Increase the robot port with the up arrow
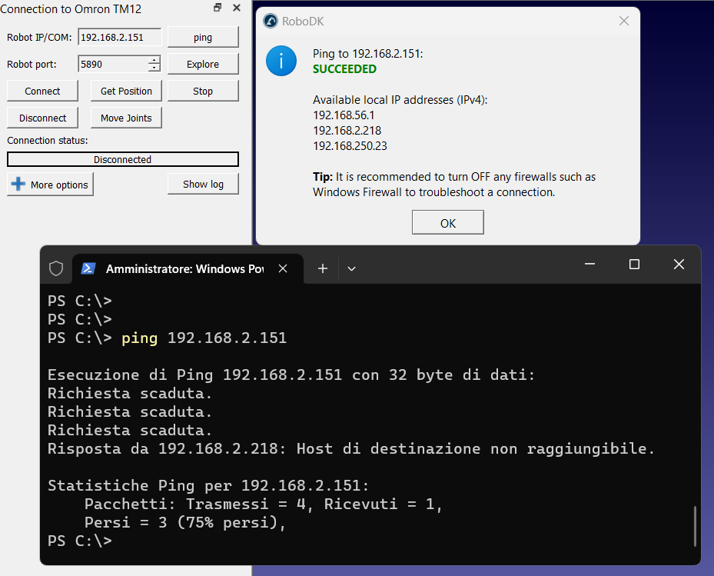 click(x=154, y=60)
